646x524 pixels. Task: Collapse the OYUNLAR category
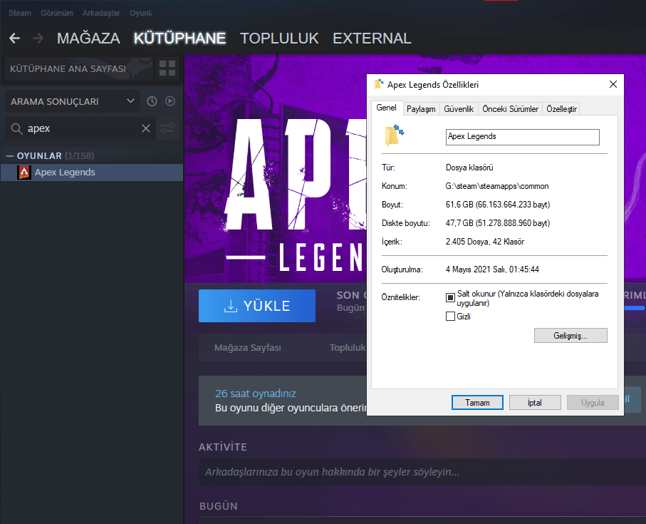[x=10, y=156]
